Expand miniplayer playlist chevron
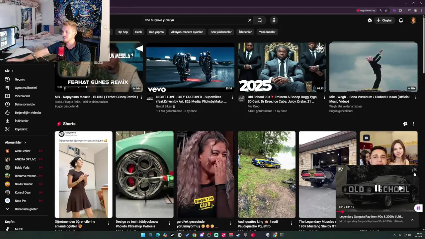 412,220
